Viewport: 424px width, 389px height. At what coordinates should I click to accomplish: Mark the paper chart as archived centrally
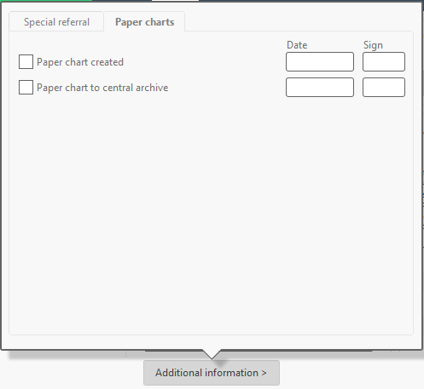pos(26,88)
